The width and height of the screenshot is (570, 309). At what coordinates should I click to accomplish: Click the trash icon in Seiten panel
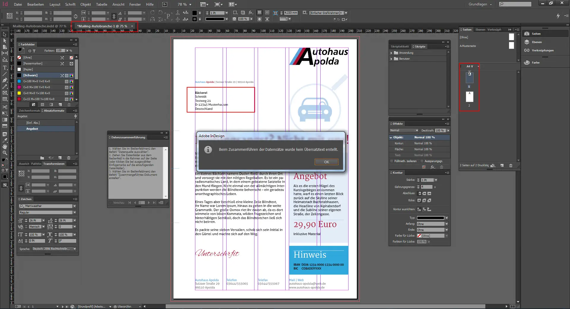coord(511,165)
